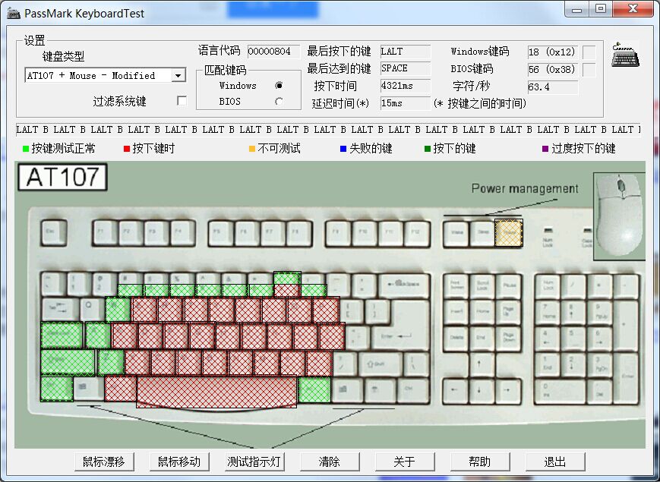Click the Num Lock key on the numeric keypad
The image size is (660, 482).
point(548,287)
